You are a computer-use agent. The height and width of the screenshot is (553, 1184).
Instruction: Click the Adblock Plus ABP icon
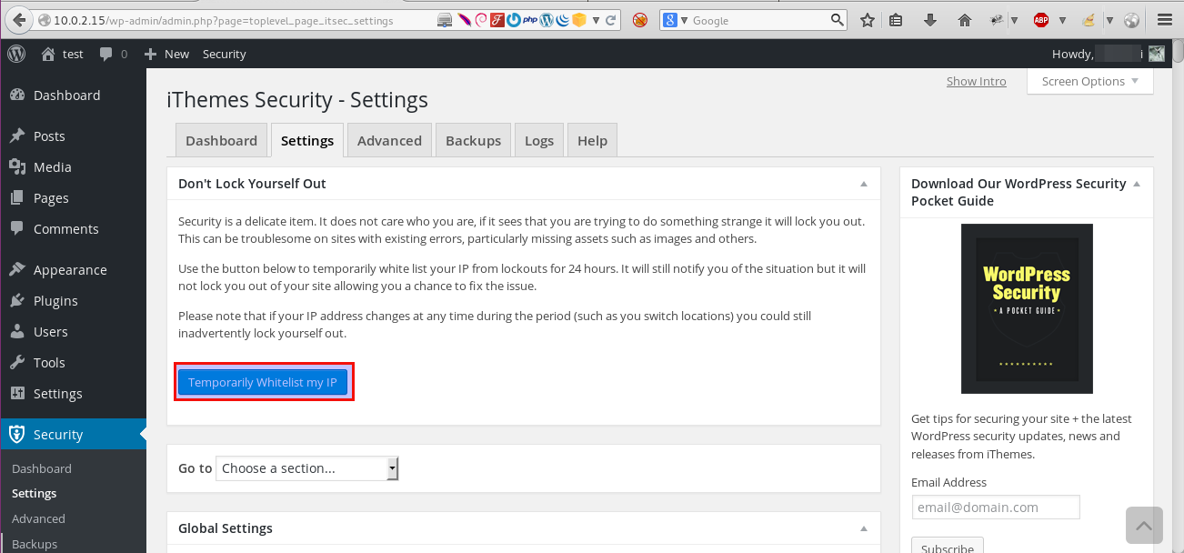coord(1041,20)
